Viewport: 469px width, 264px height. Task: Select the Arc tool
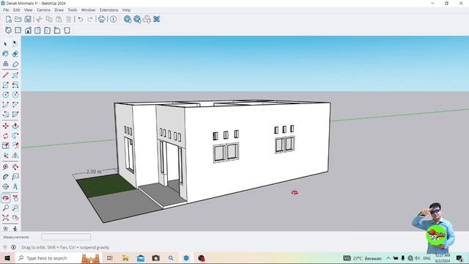5,105
